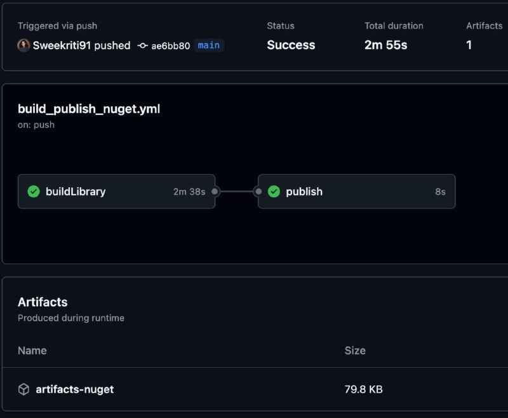Click buildLibrary's output connector dot

pos(215,191)
